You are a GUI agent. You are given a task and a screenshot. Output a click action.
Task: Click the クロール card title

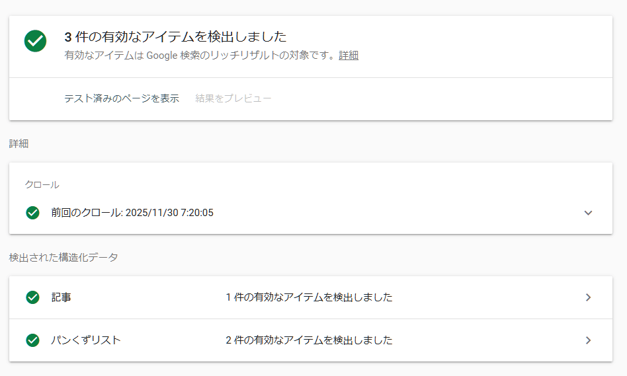42,185
